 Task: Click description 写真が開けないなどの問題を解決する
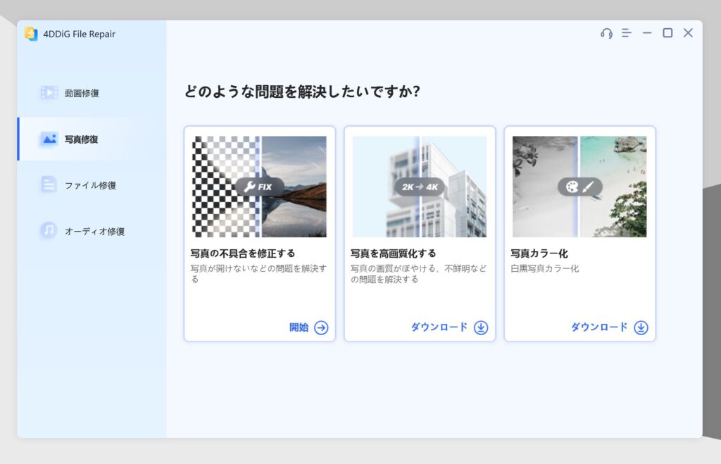(258, 274)
